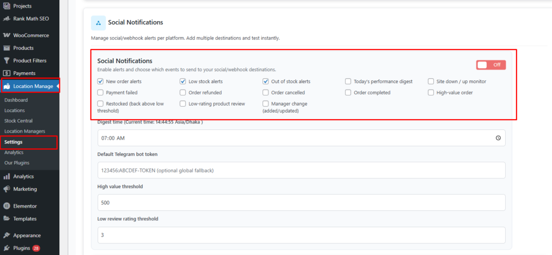Click the Product Filters funnel icon
552x255 pixels.
(x=7, y=60)
